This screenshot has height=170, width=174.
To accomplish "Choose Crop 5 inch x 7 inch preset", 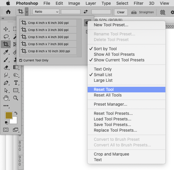I will 48,44.
